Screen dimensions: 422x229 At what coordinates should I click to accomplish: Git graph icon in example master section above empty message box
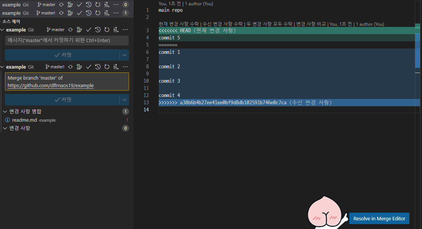pyautogui.click(x=80, y=30)
